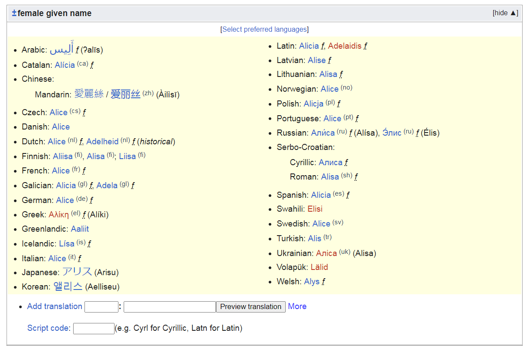Open the Add translation link
Image resolution: width=523 pixels, height=346 pixels.
(54, 306)
